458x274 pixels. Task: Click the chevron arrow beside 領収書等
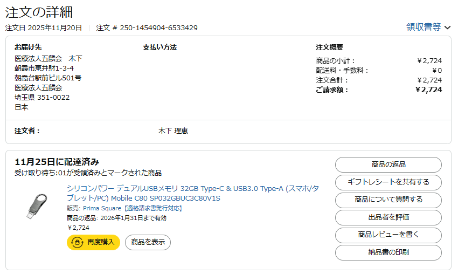(x=447, y=28)
